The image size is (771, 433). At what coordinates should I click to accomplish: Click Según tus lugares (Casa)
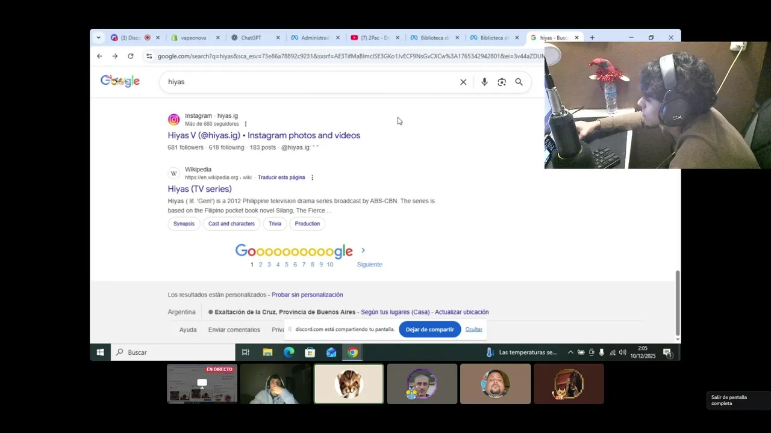click(x=395, y=312)
